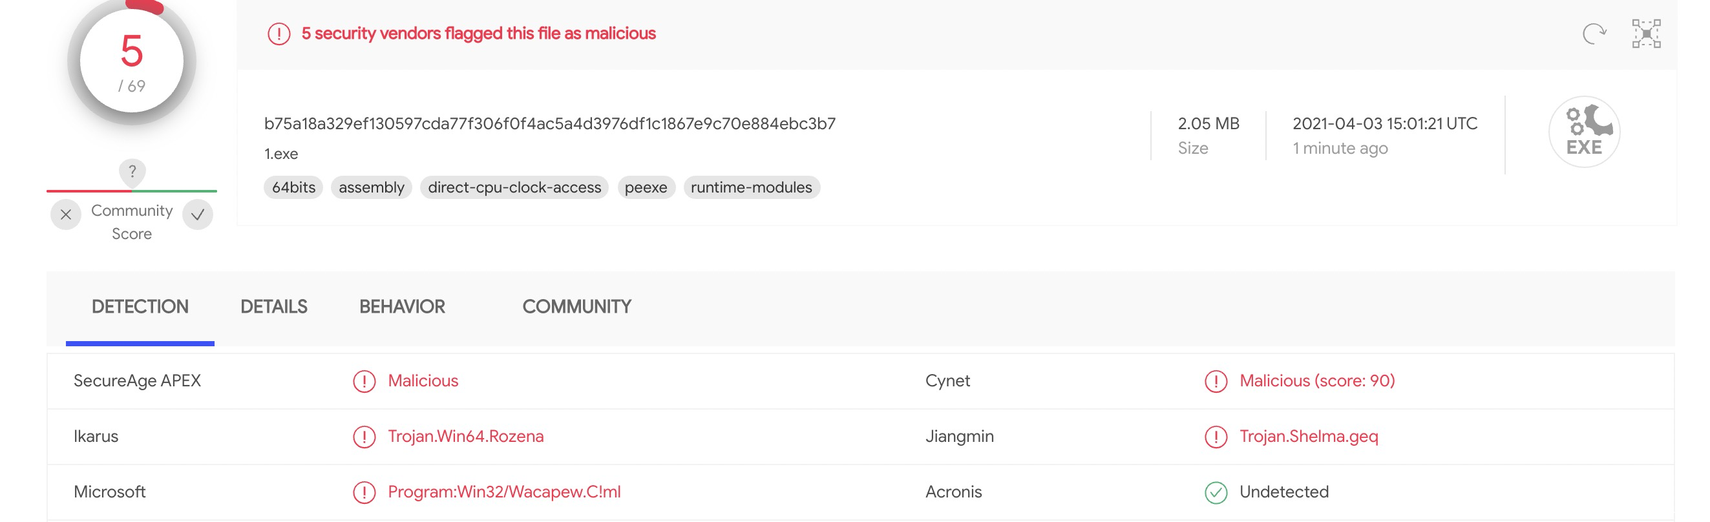This screenshot has width=1710, height=522.
Task: Click the runtime-modules tag
Action: click(751, 188)
